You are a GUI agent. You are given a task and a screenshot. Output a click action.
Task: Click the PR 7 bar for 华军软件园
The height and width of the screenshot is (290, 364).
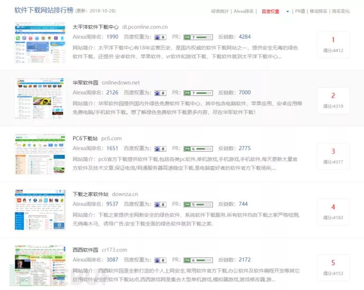tap(198, 93)
